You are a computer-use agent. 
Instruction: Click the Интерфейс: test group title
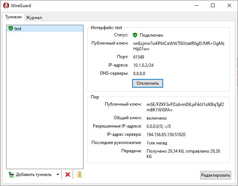click(106, 28)
